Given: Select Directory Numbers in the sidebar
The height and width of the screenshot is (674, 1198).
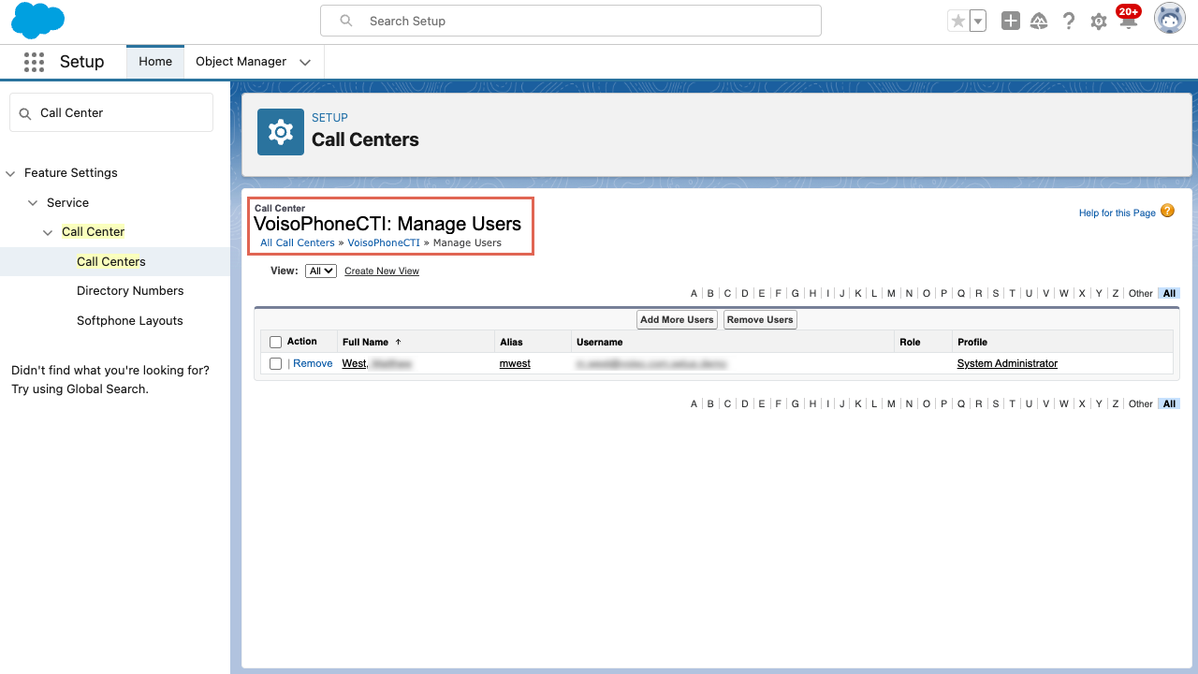Looking at the screenshot, I should pos(130,291).
